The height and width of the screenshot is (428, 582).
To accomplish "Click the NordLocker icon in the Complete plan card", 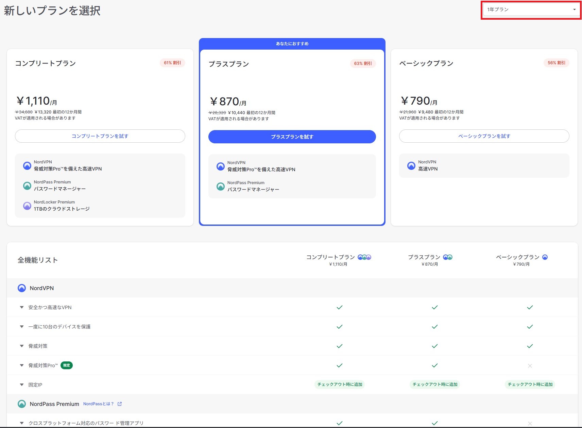I will click(x=27, y=206).
